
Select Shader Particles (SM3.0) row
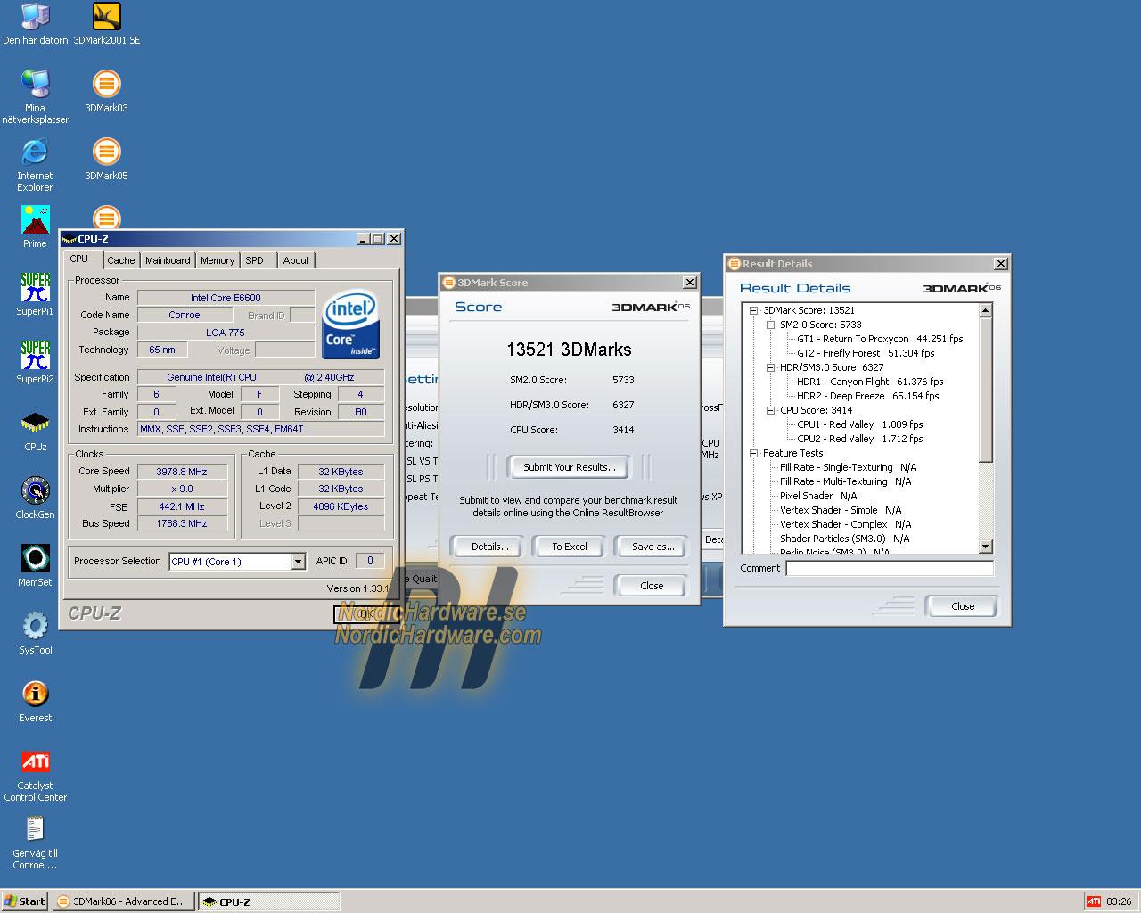tap(844, 539)
